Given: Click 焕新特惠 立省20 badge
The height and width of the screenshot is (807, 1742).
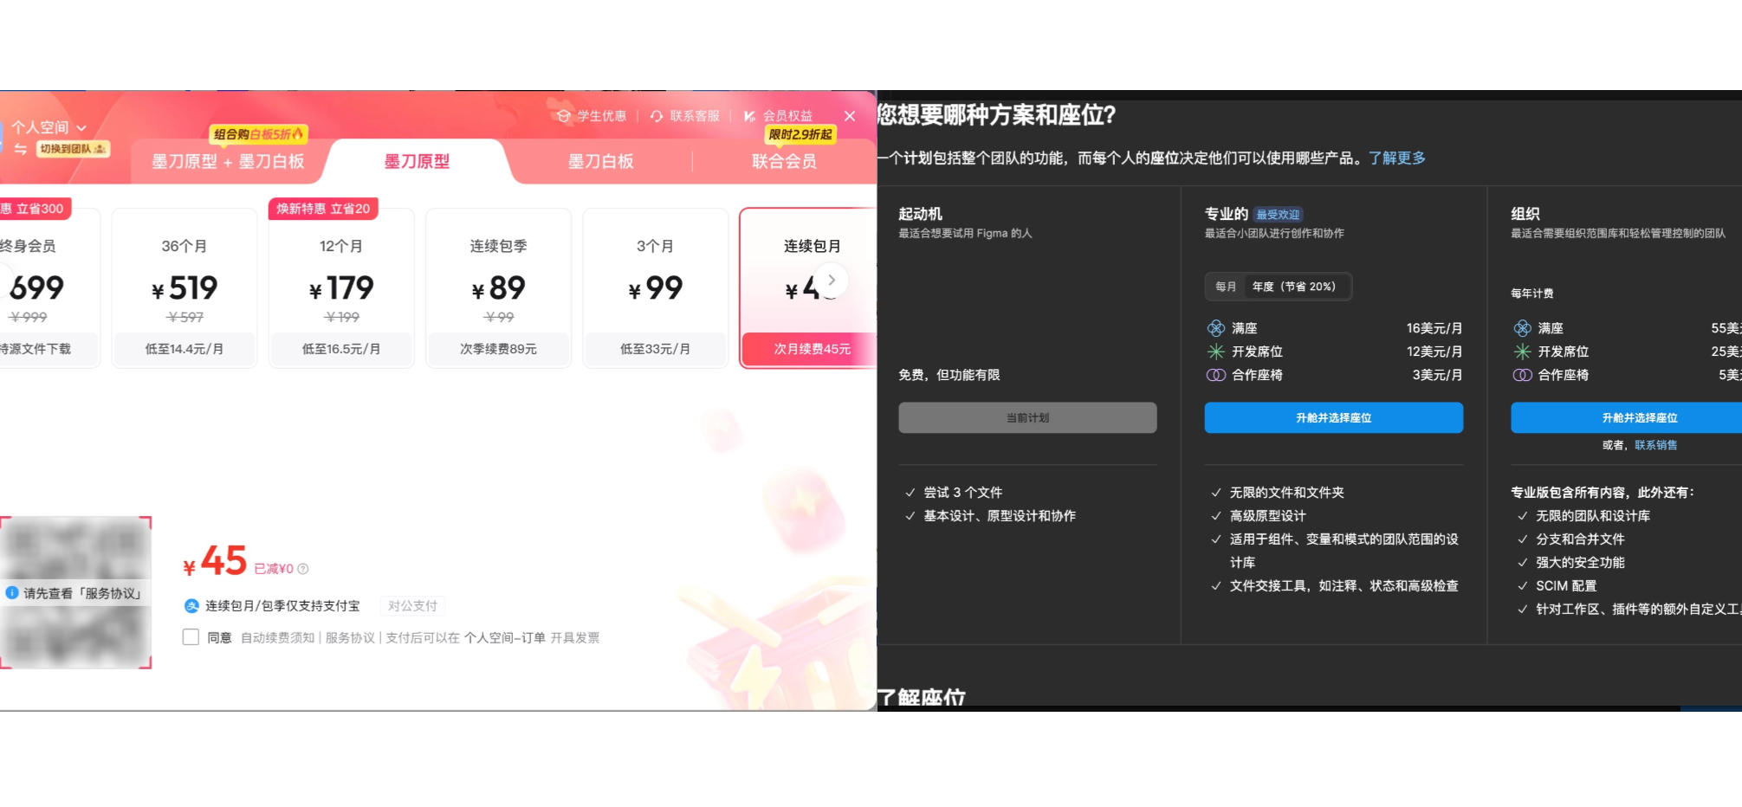Looking at the screenshot, I should (x=323, y=209).
